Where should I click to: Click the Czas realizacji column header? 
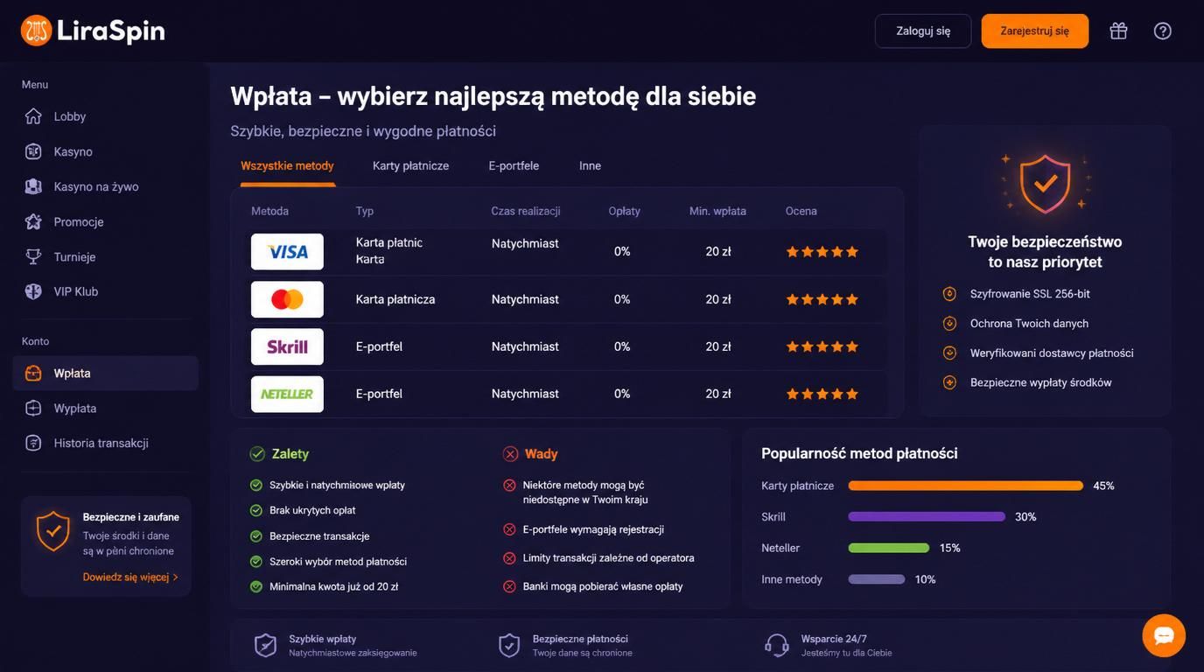point(526,211)
